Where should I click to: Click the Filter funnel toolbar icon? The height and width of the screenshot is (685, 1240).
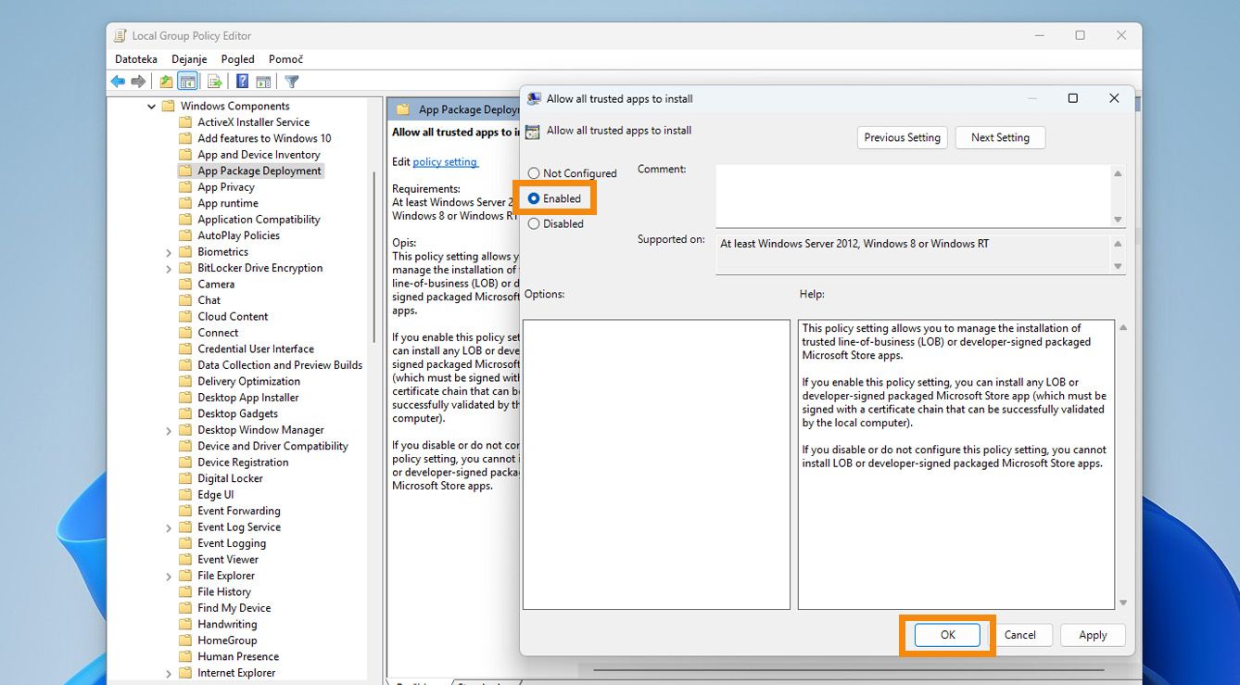(292, 82)
